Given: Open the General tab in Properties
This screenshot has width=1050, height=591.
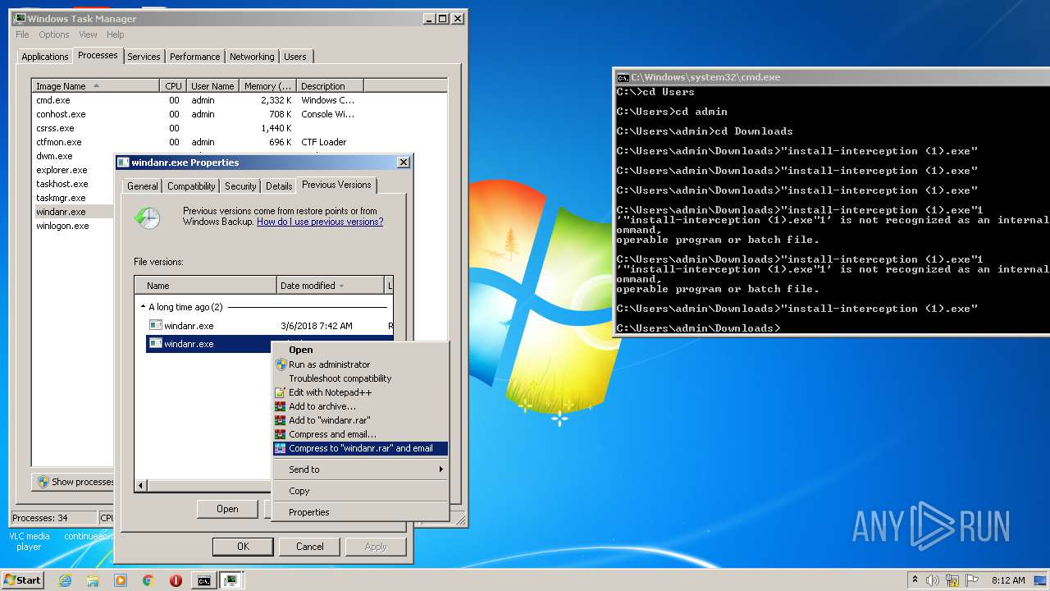Looking at the screenshot, I should [x=142, y=186].
